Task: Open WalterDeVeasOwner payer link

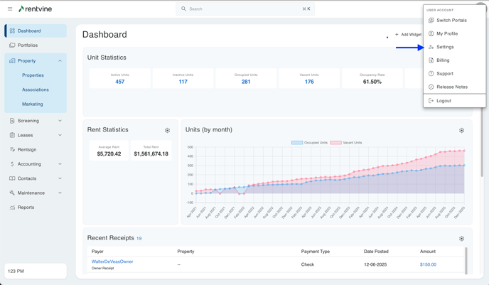Action: 112,262
